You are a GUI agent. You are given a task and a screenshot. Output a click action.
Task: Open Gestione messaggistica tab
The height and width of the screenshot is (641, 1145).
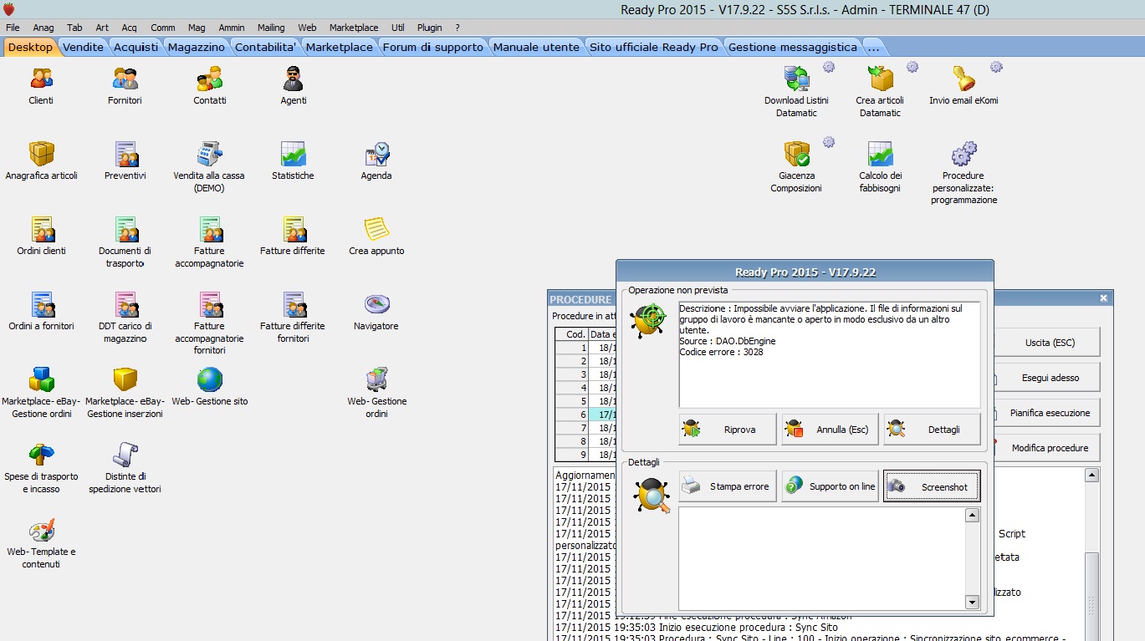pos(793,47)
